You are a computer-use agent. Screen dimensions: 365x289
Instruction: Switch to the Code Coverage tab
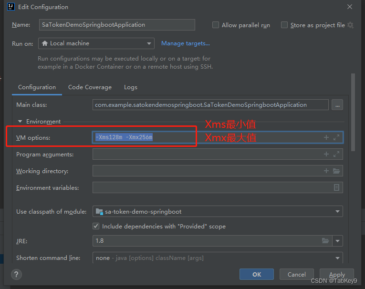click(90, 87)
